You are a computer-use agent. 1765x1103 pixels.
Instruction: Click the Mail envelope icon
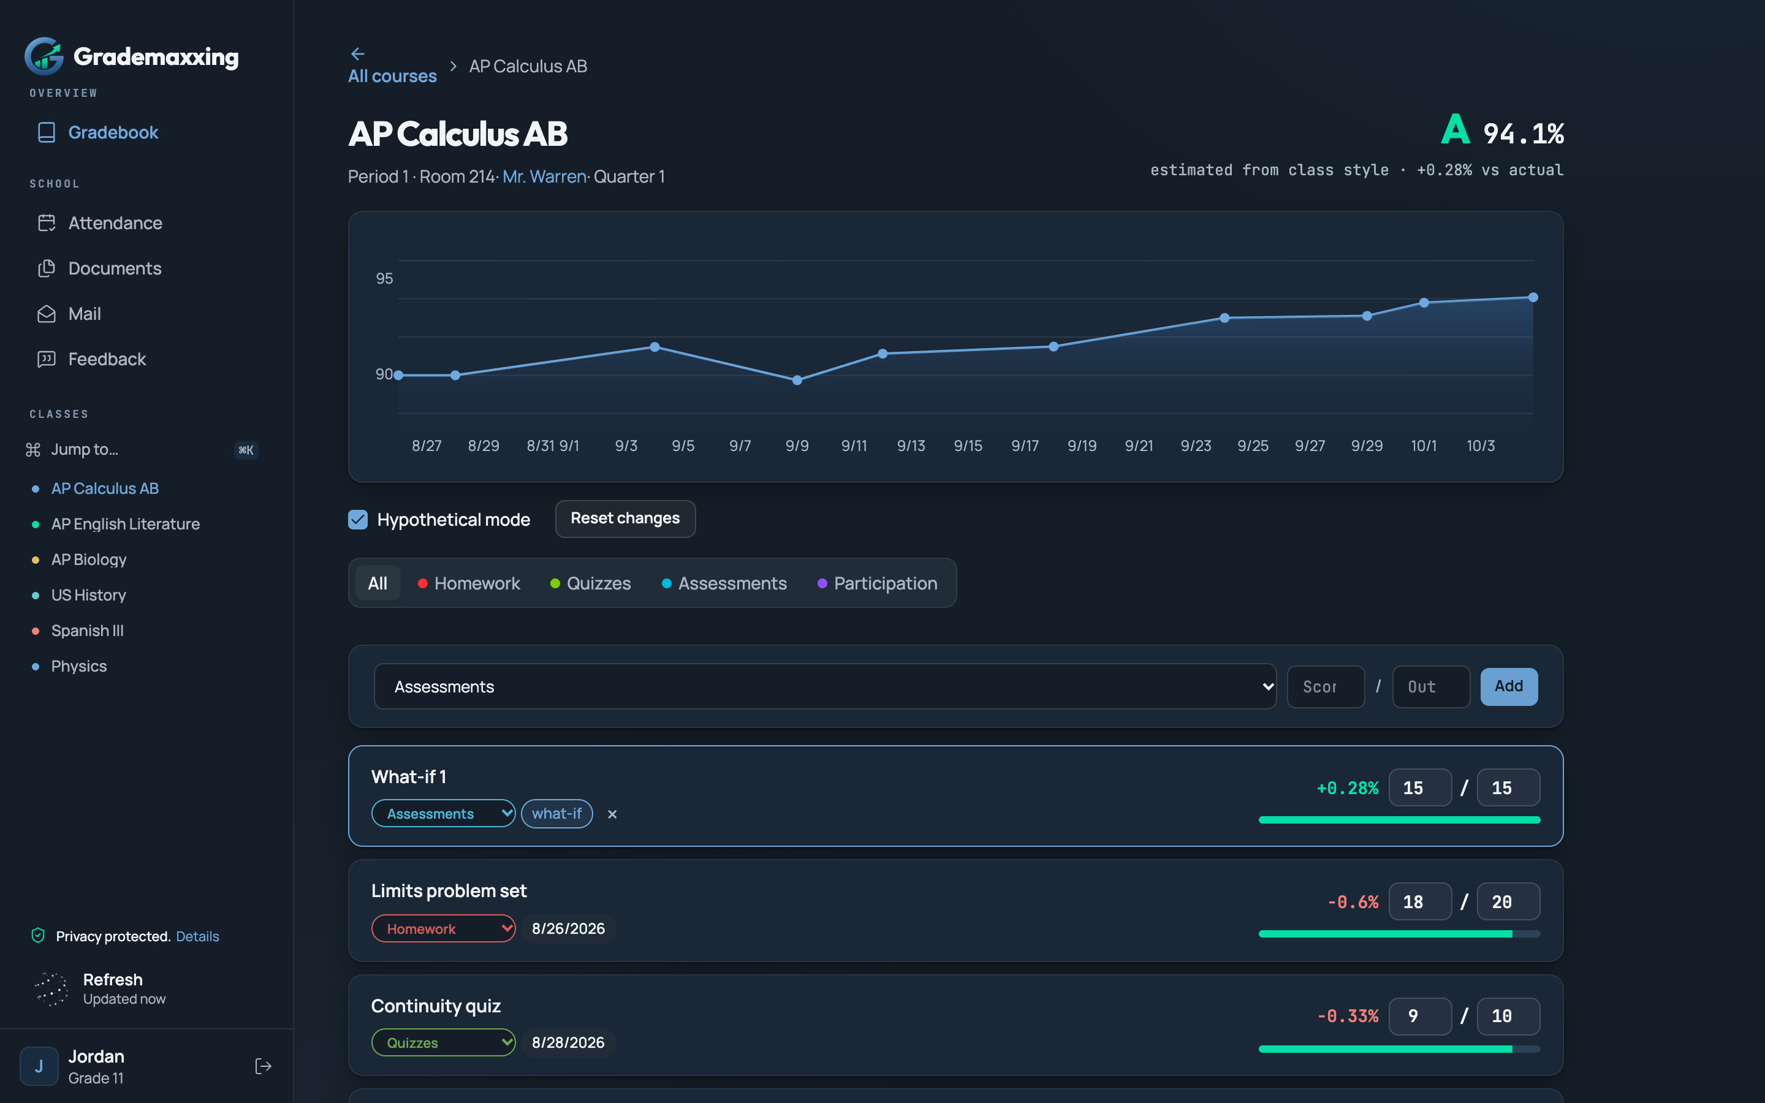point(46,314)
